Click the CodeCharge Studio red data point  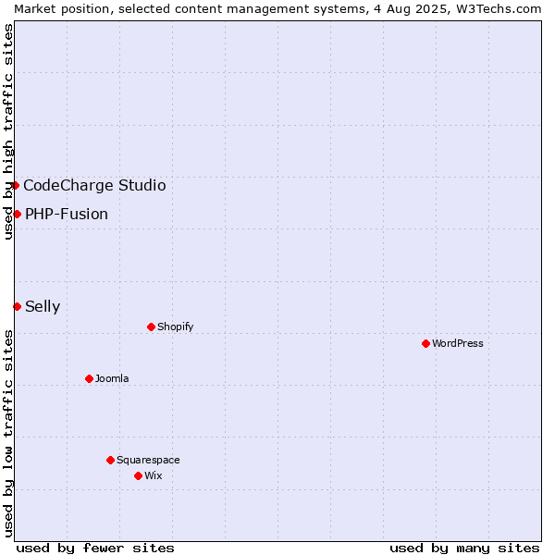tap(15, 186)
